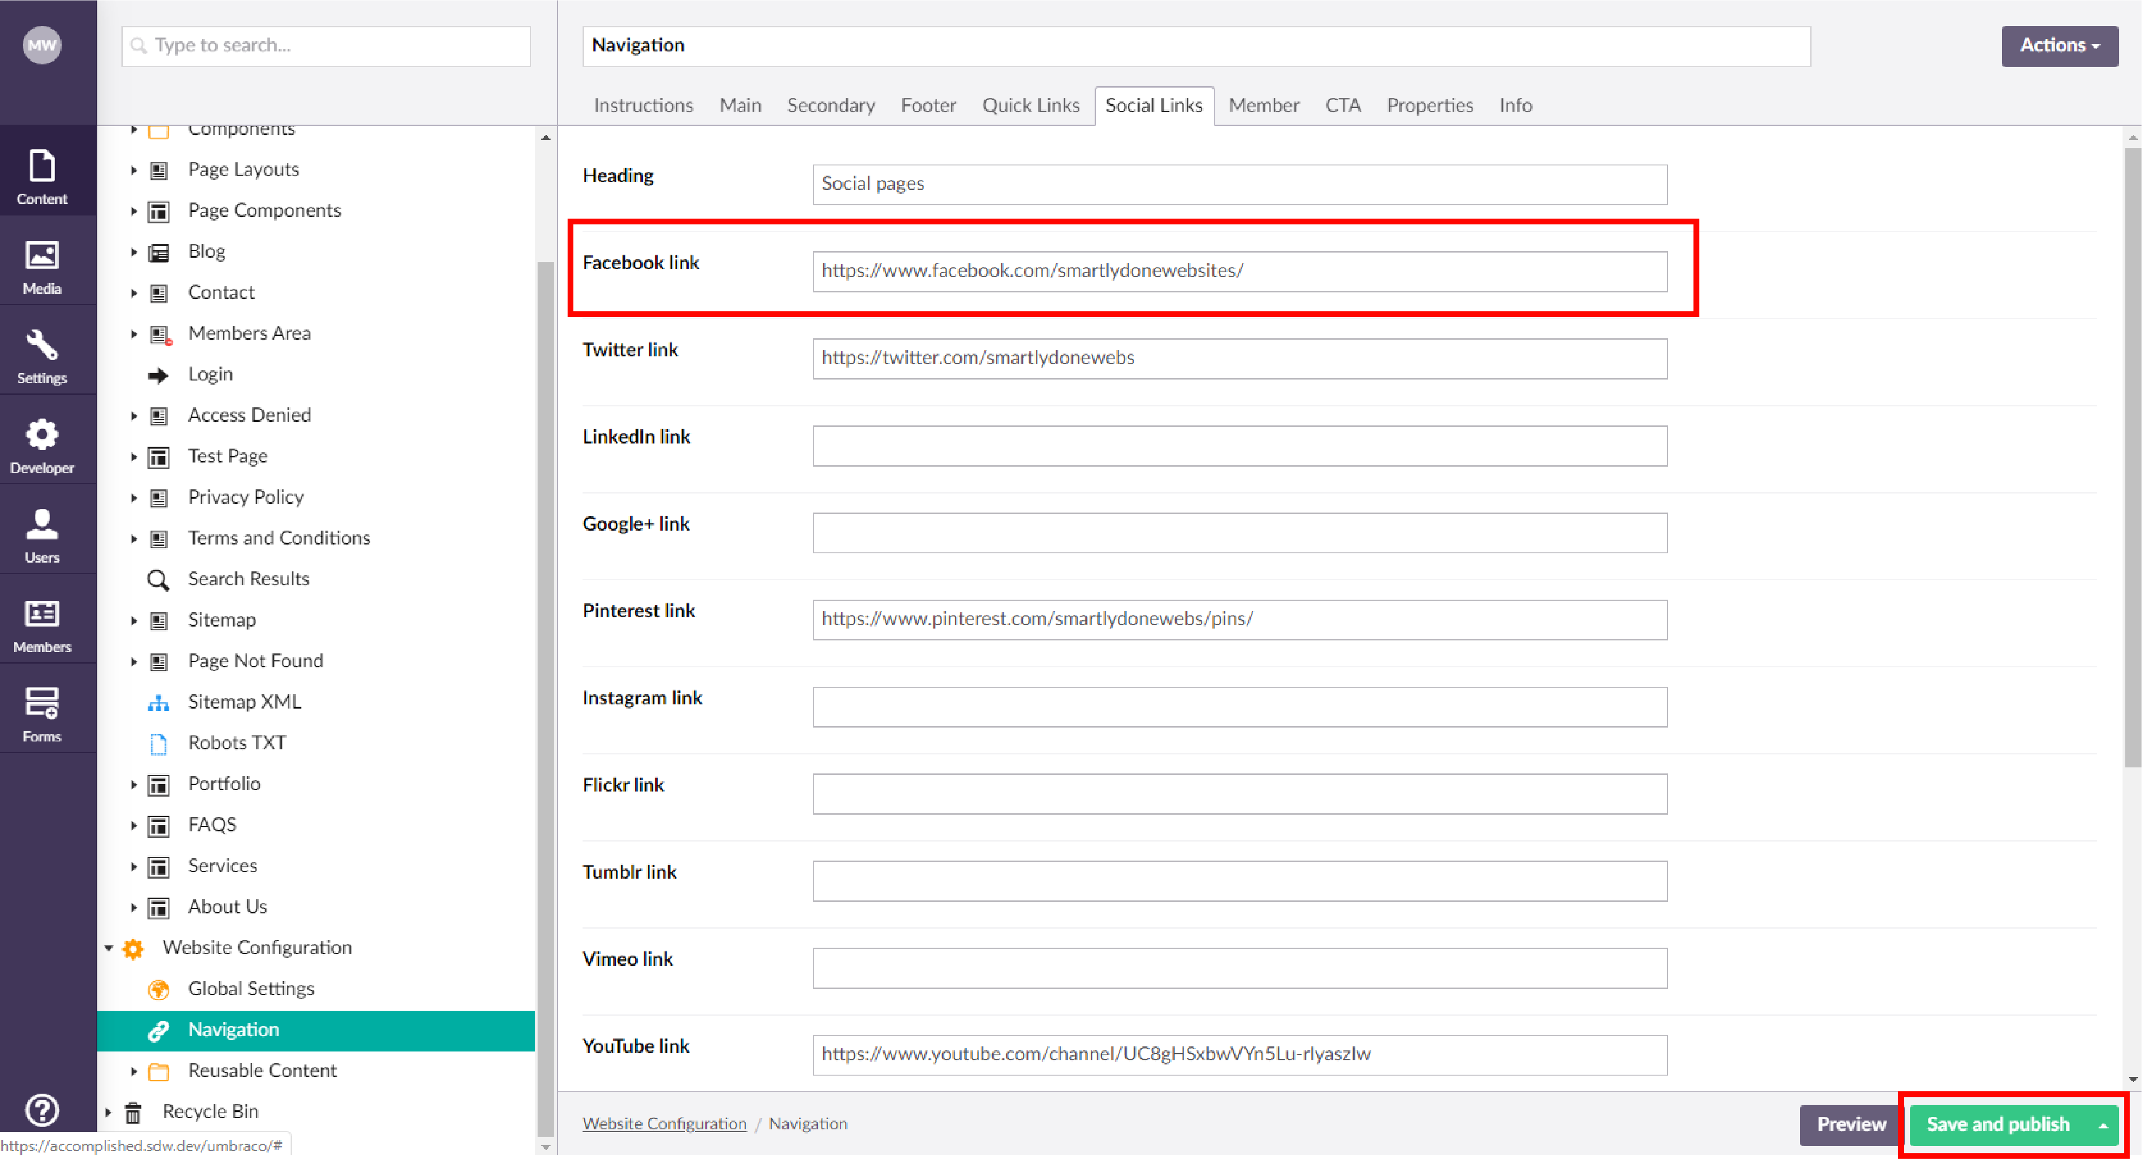Image resolution: width=2142 pixels, height=1159 pixels.
Task: Switch to the Member tab
Action: (1263, 106)
